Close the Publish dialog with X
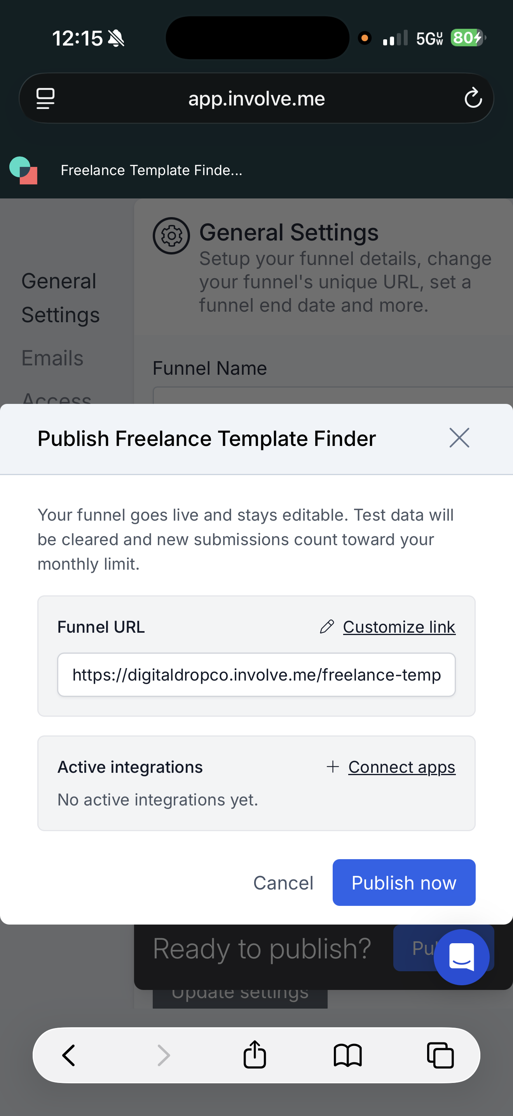Viewport: 513px width, 1116px height. point(459,437)
